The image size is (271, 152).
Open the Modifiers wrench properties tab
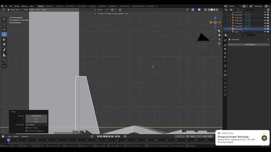click(225, 75)
